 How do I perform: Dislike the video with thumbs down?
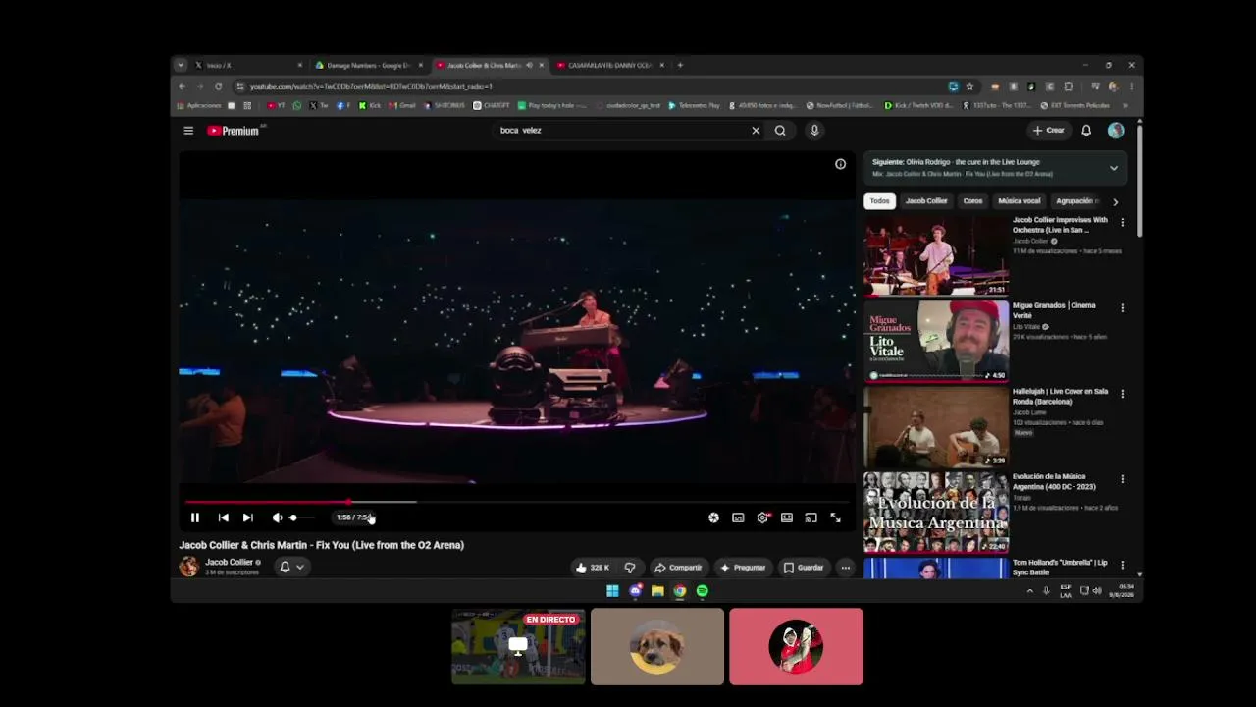630,568
